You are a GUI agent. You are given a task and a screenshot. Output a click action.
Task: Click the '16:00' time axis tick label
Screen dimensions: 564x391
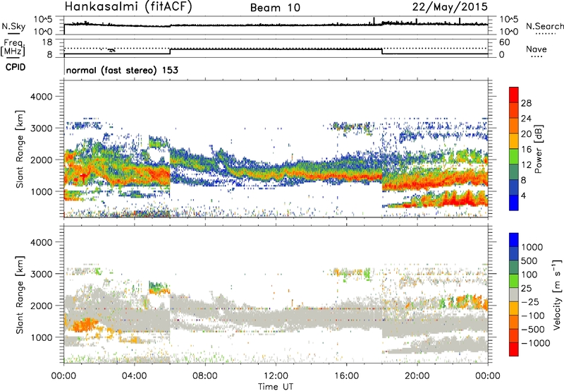click(346, 376)
